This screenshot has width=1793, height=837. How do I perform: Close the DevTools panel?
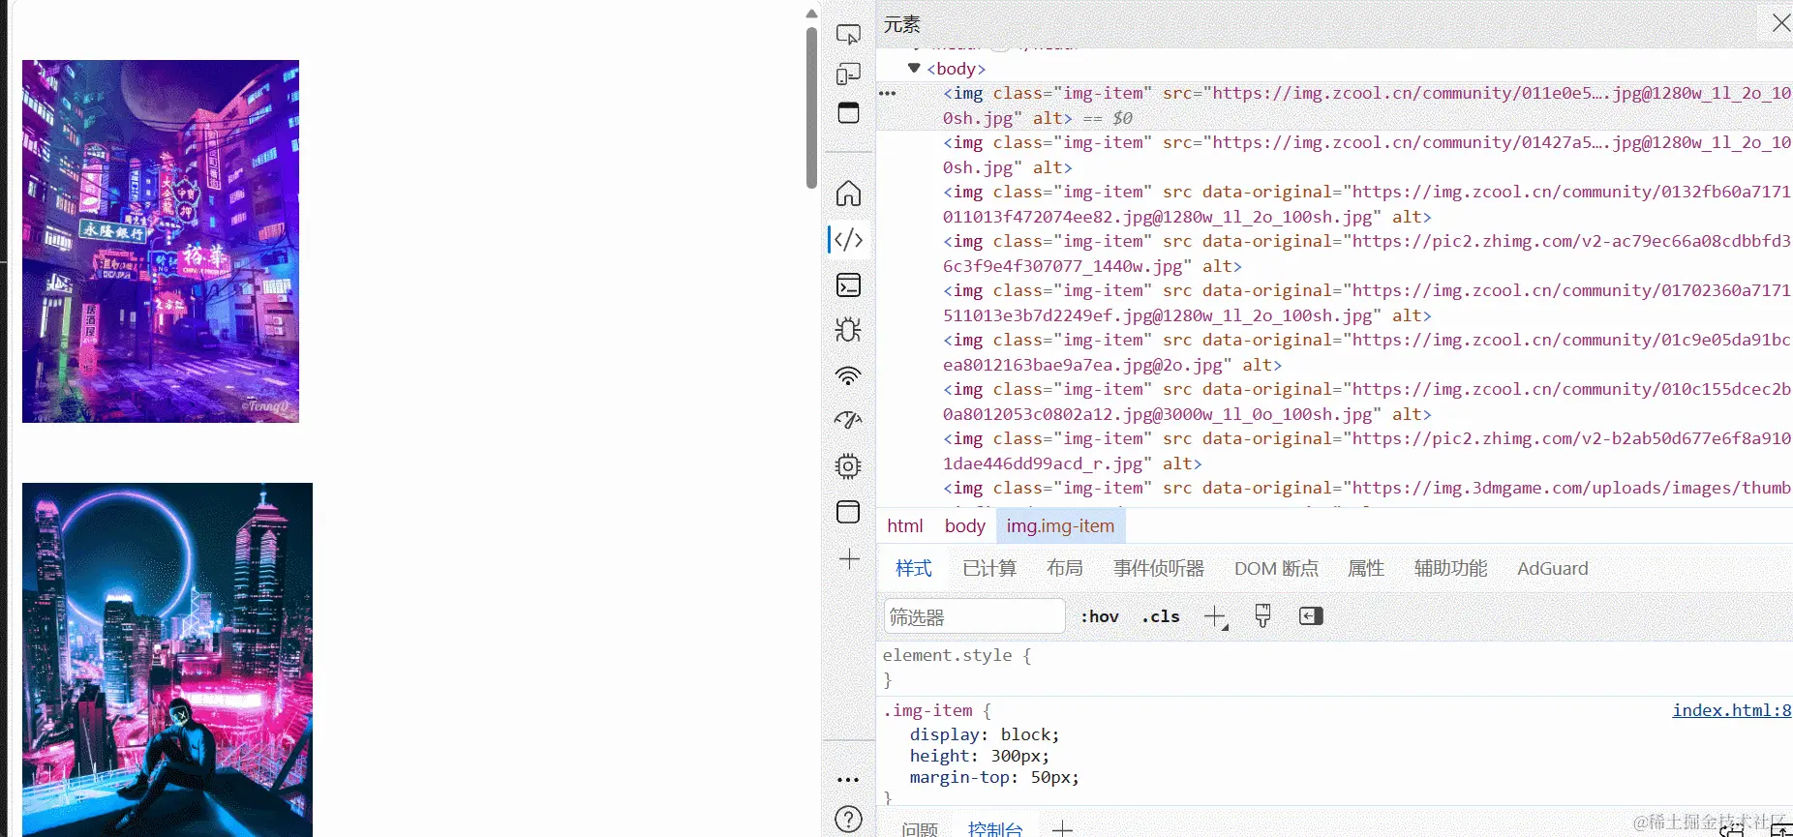click(x=1781, y=23)
